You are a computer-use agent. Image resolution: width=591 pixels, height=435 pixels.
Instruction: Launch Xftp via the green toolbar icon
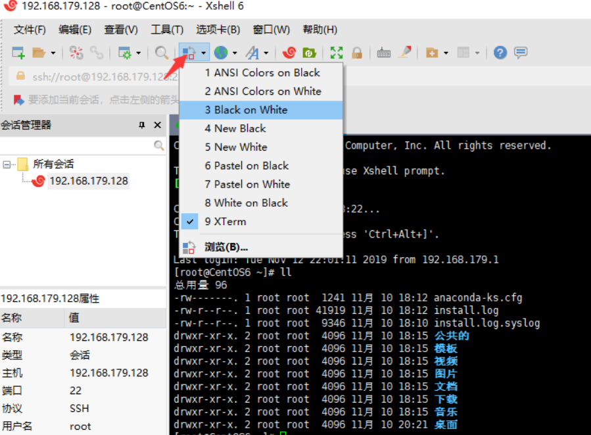pyautogui.click(x=309, y=53)
